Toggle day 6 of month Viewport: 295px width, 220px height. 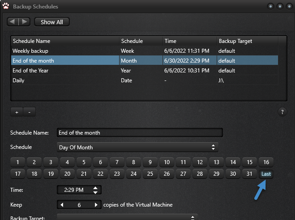pos(100,162)
